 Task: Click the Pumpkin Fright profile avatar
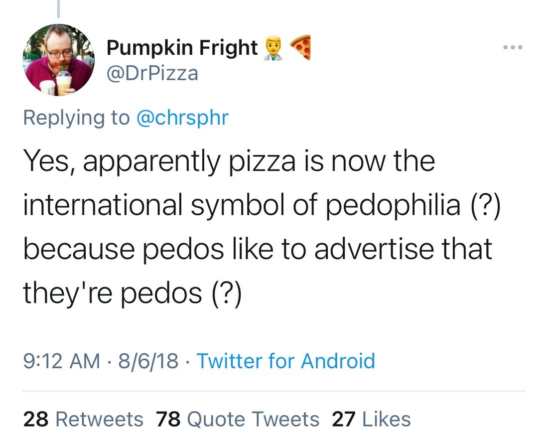59,60
